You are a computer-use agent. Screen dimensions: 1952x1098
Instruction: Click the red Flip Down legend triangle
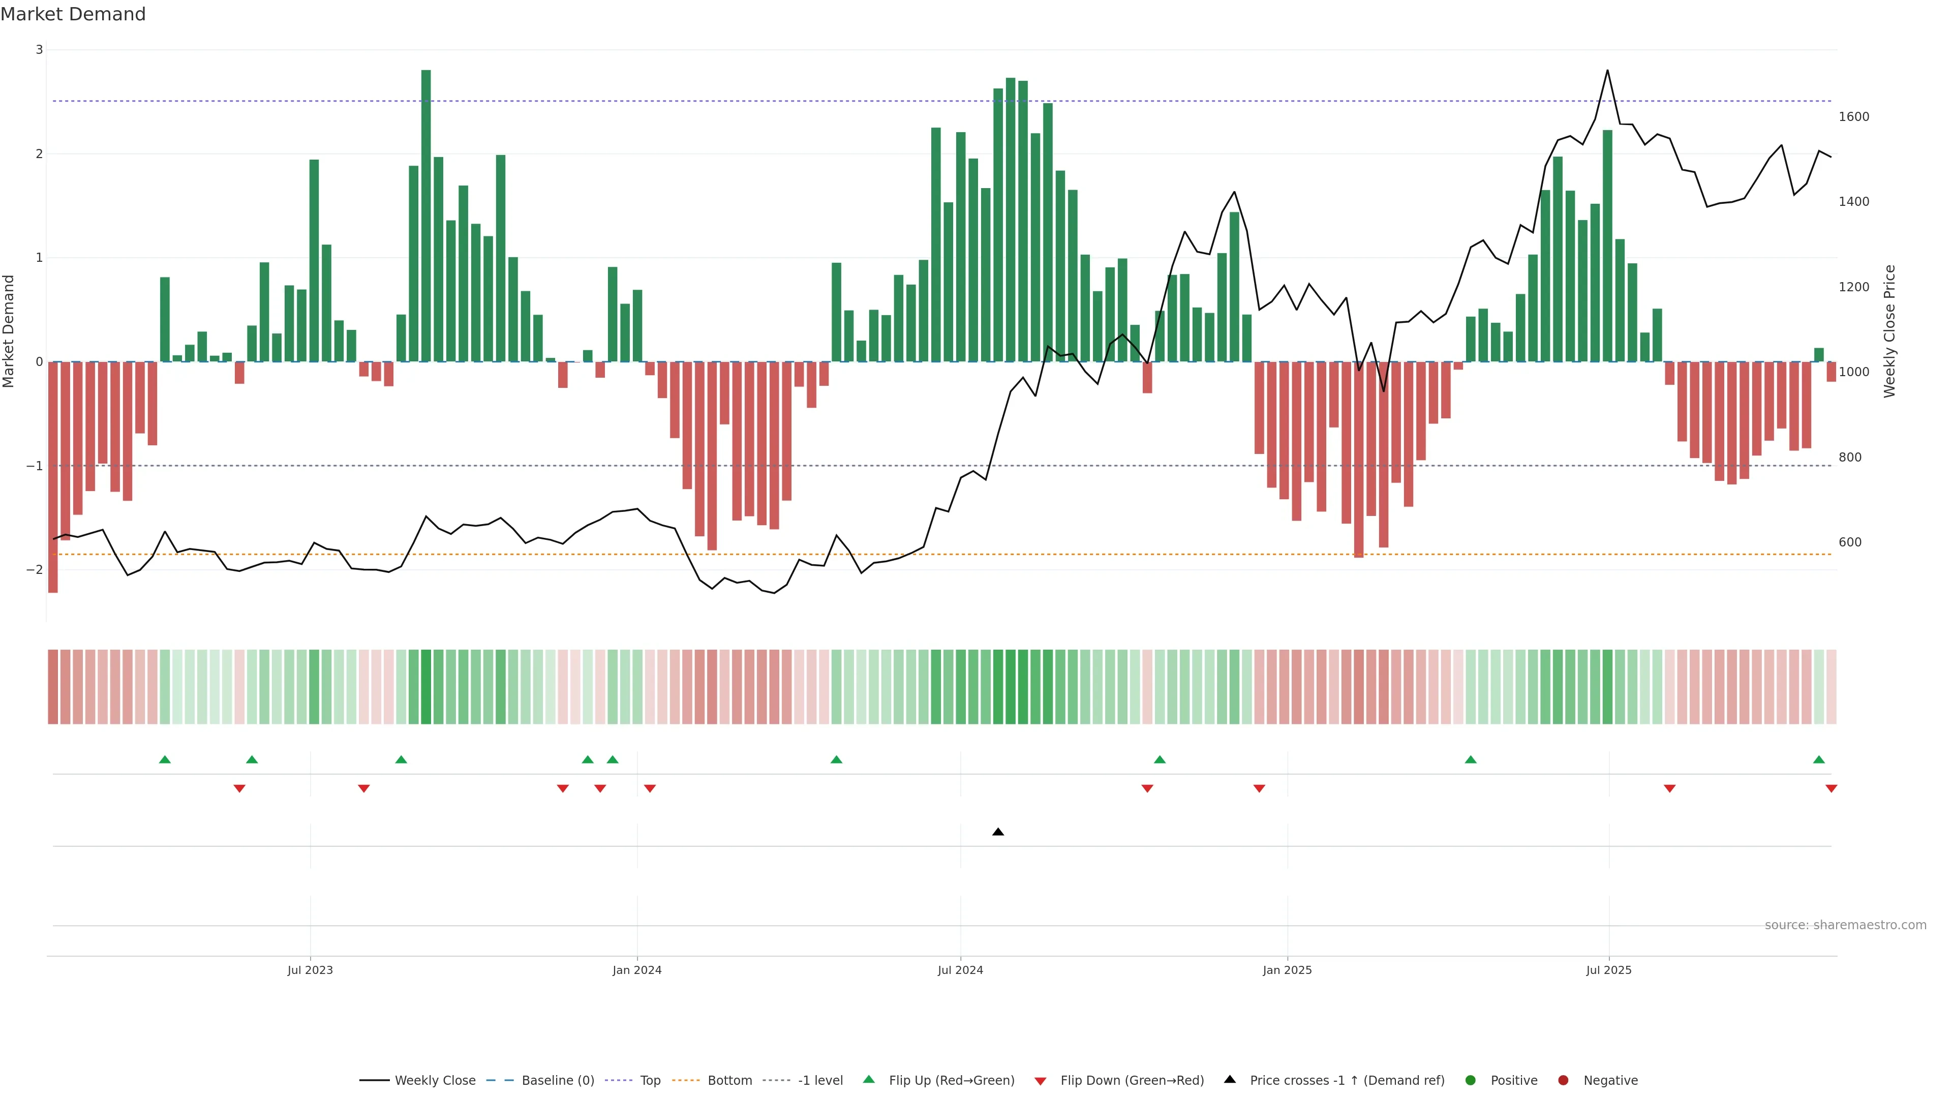(1041, 1081)
